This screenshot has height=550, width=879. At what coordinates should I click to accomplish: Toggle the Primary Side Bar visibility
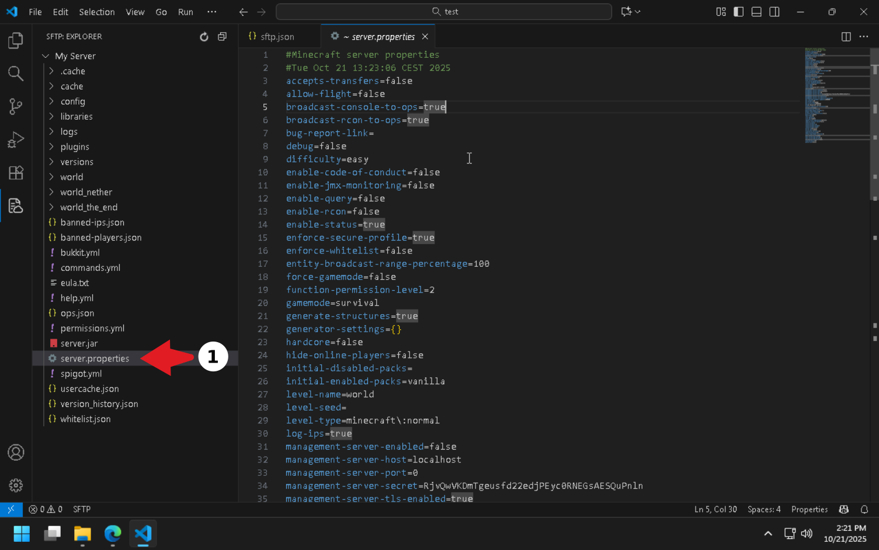[738, 12]
